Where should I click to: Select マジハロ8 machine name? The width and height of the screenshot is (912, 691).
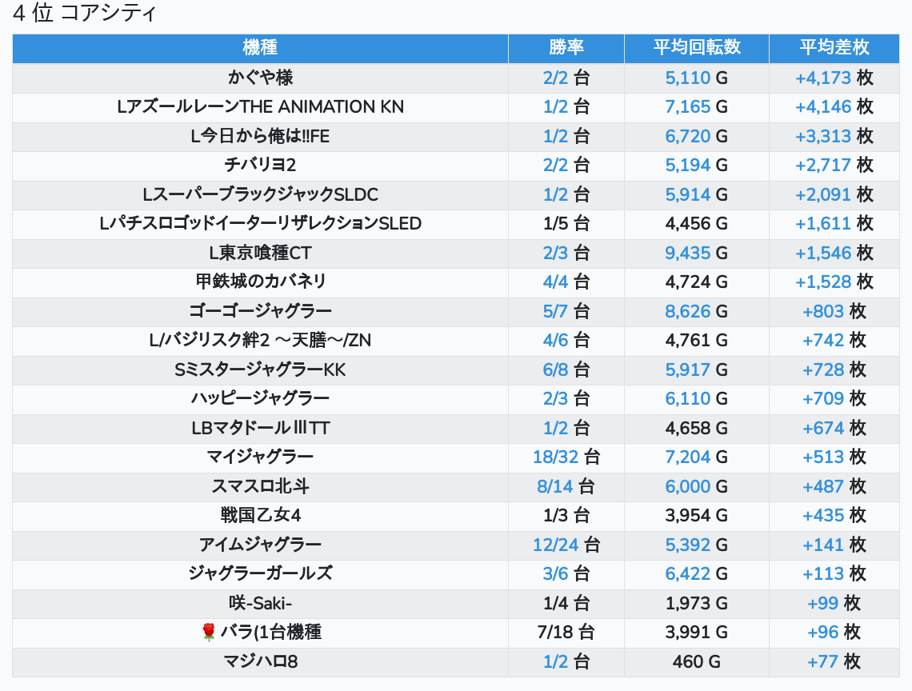260,662
